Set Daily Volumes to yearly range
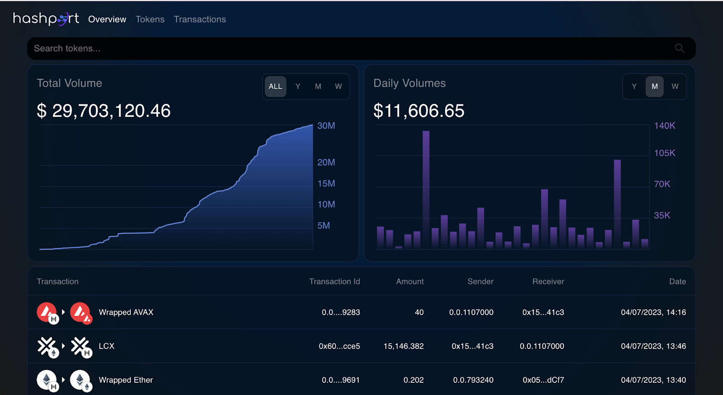 pyautogui.click(x=634, y=86)
